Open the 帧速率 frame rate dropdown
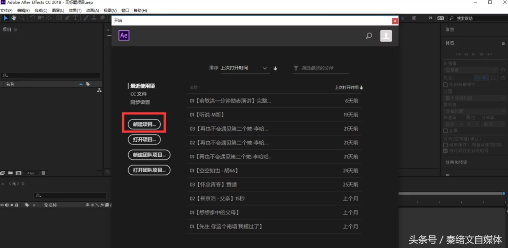This screenshot has width=508, height=248. (x=454, y=124)
